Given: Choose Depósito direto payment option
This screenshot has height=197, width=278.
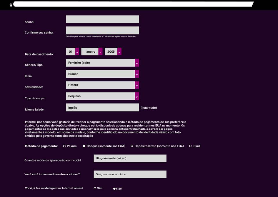Looking at the screenshot, I should point(132,146).
